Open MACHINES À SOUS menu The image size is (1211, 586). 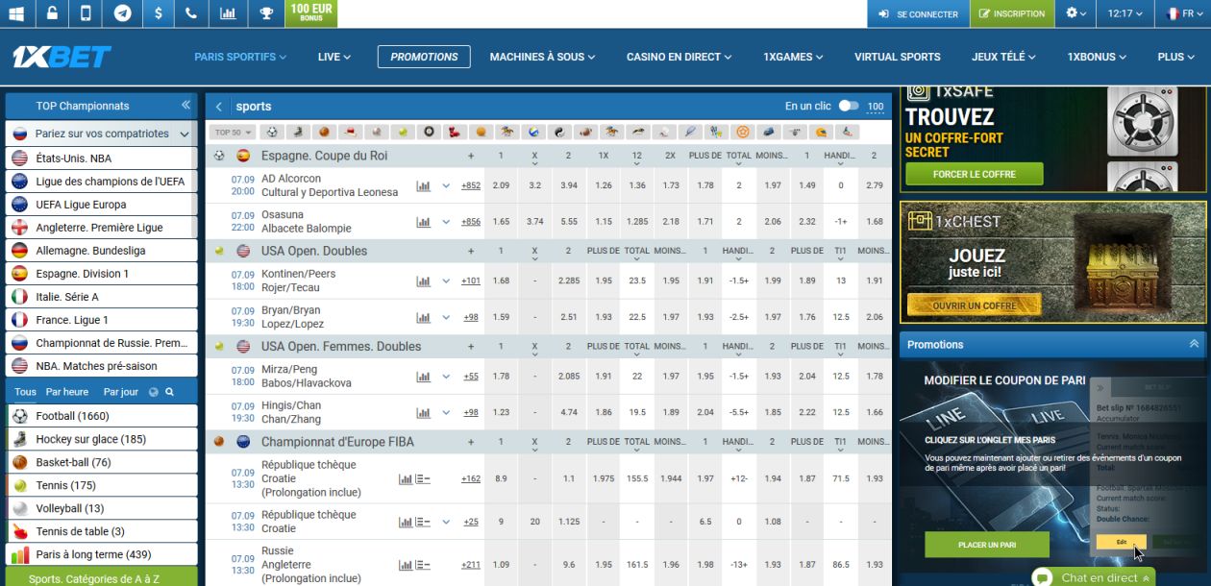click(542, 57)
